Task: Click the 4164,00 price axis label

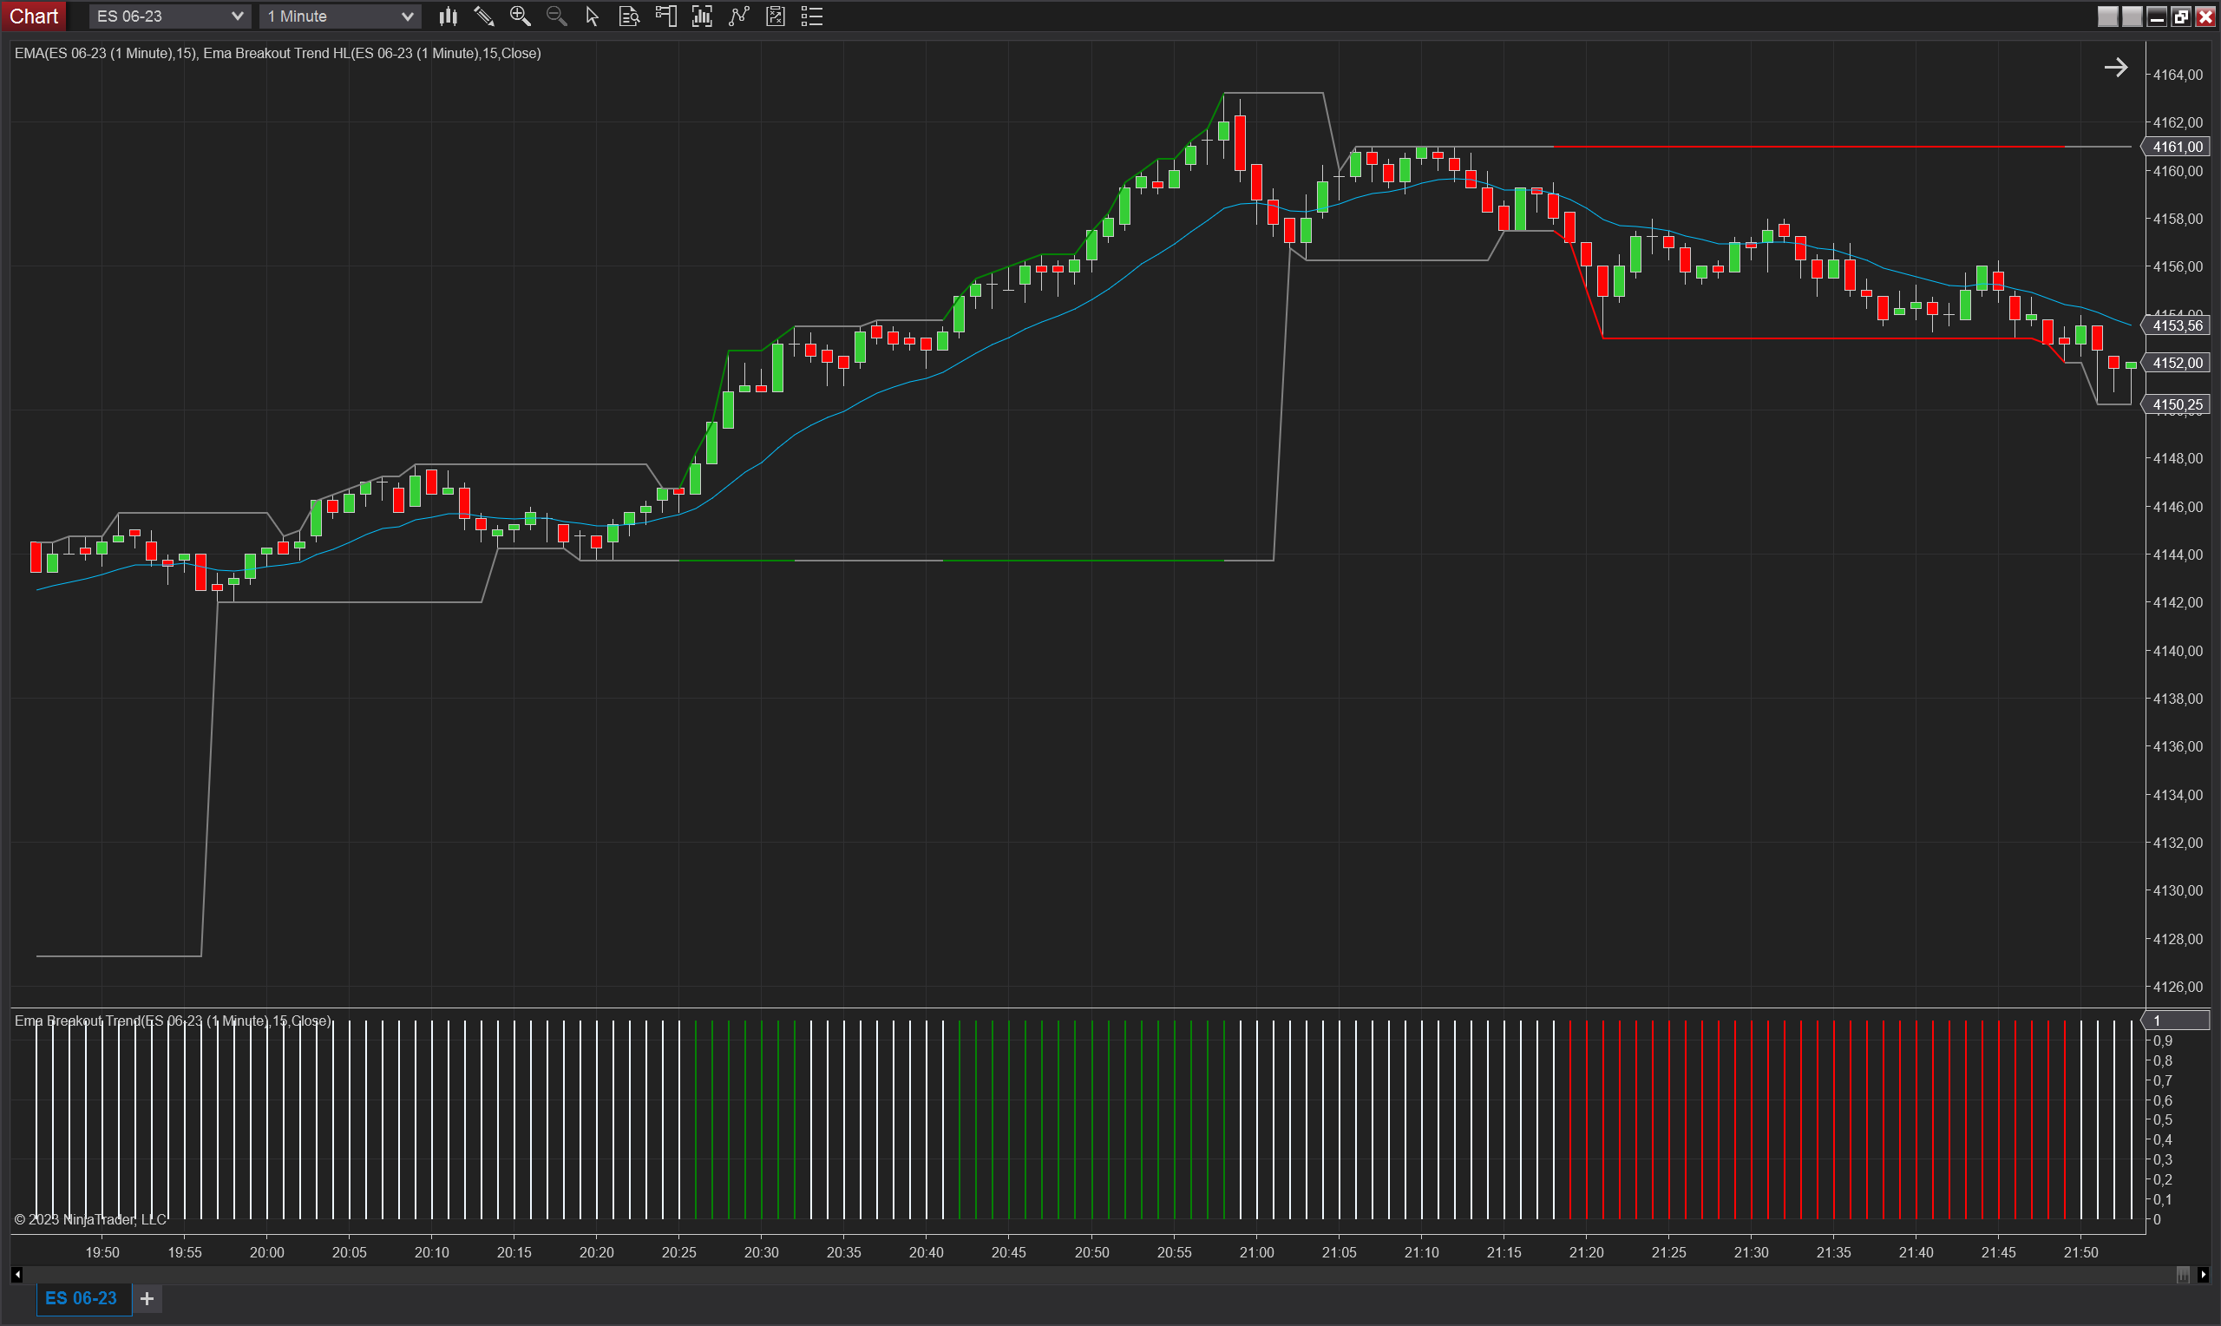Action: [2178, 75]
